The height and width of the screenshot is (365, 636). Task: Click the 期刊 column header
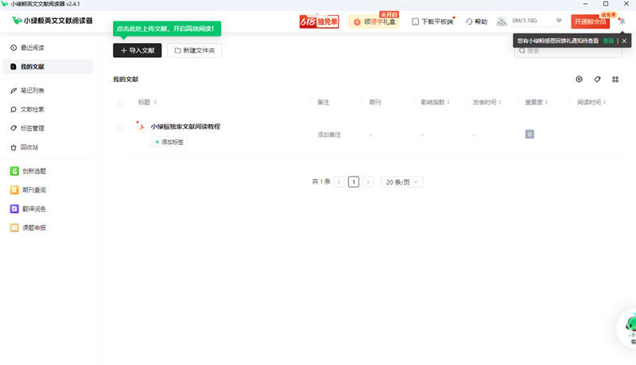[x=374, y=103]
